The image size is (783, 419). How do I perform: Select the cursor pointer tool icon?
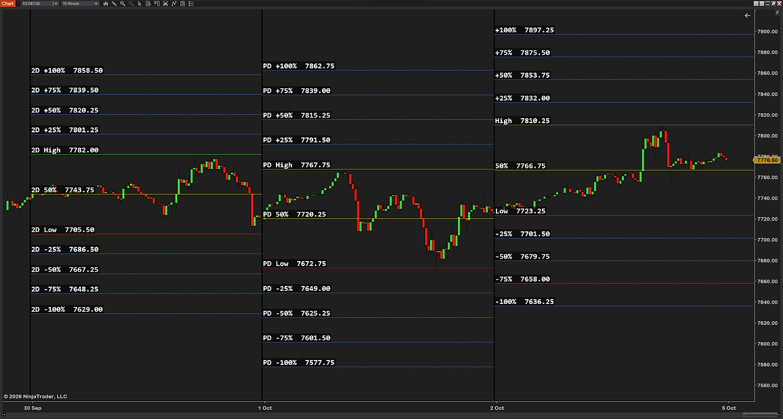139,4
